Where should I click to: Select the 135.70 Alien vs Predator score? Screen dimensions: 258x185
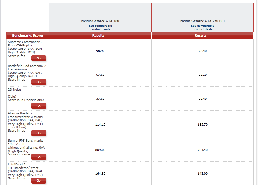coord(203,124)
